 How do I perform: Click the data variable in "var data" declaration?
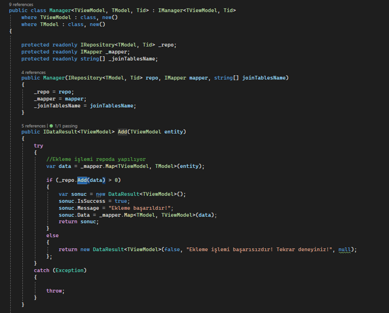tap(65, 166)
